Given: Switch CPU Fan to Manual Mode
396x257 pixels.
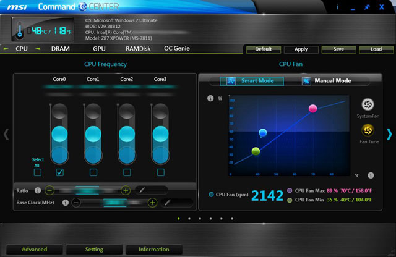Looking at the screenshot, I should point(327,81).
